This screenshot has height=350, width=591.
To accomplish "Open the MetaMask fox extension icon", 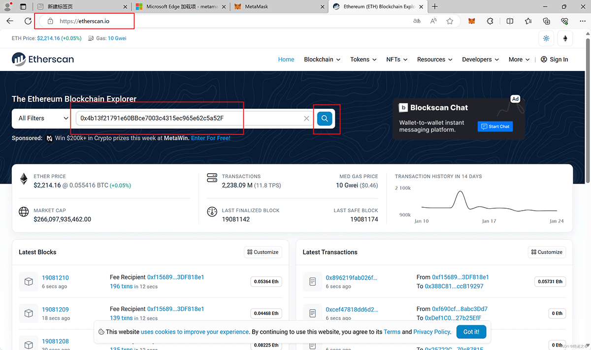I will [471, 21].
